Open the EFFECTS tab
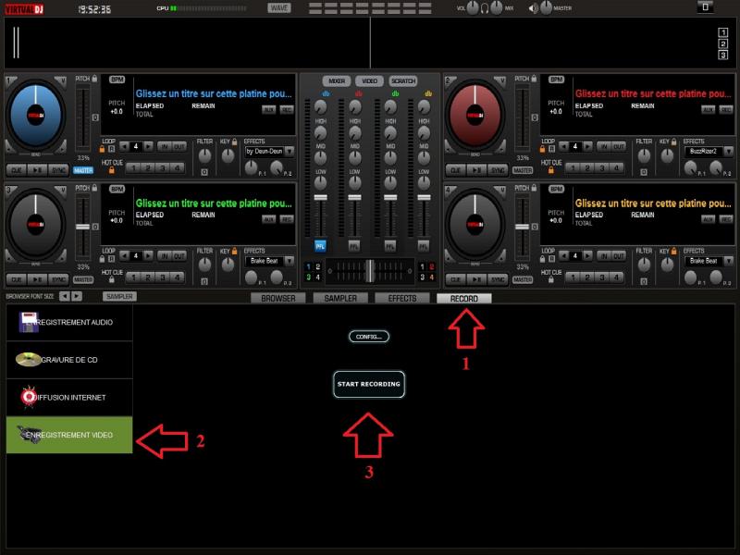Viewport: 740px width, 555px height. [402, 299]
